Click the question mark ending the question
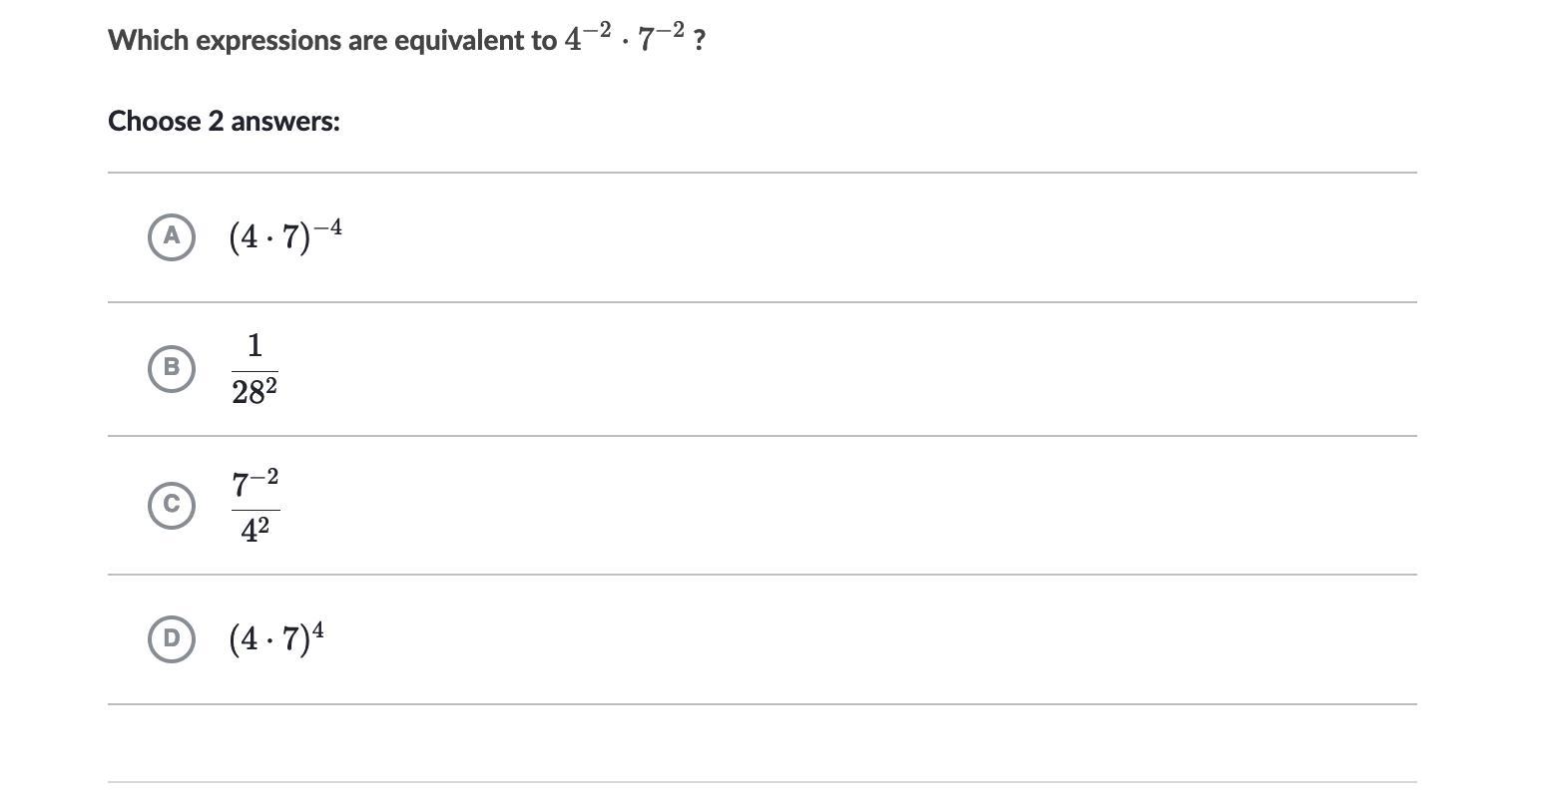This screenshot has height=808, width=1553. (700, 41)
